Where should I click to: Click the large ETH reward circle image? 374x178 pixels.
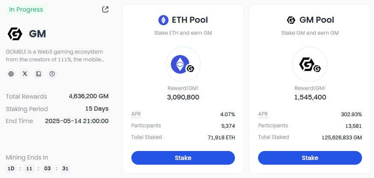click(183, 64)
